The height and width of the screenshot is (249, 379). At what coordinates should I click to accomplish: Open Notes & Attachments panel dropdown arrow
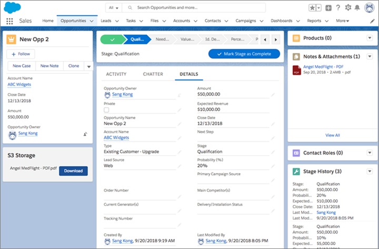coord(370,56)
